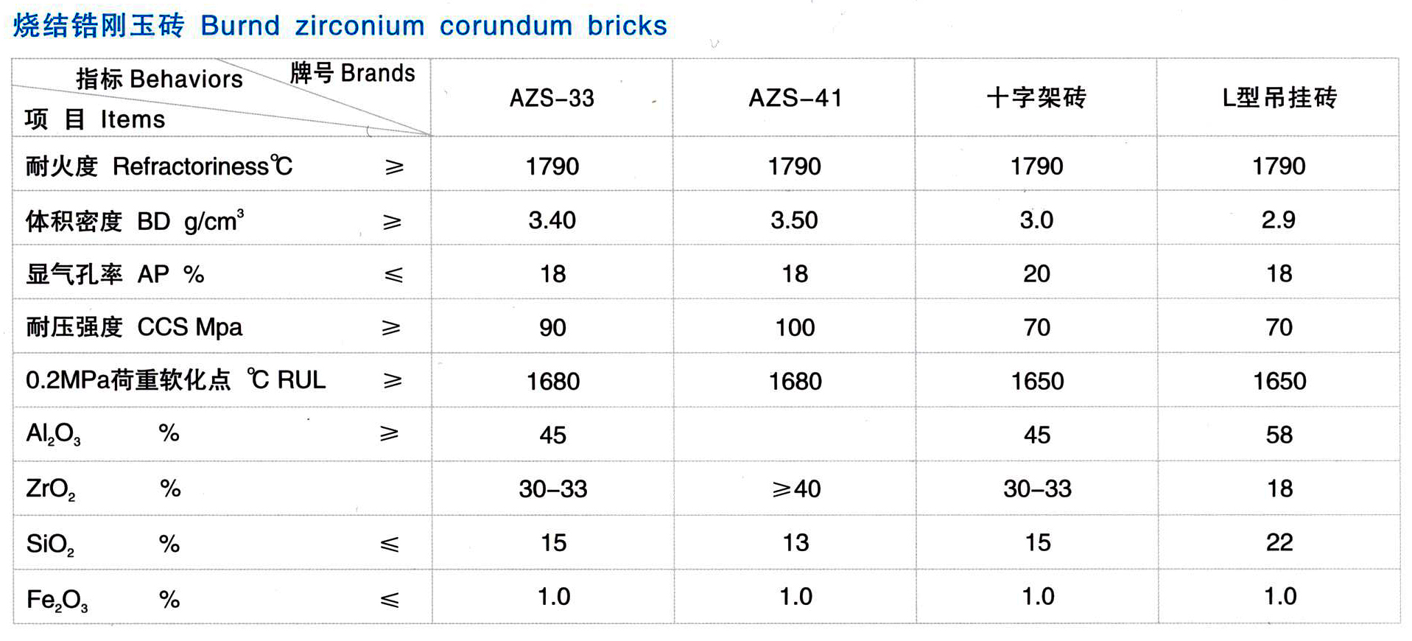This screenshot has height=641, width=1412.
Task: Click the 58 Al2O3 value cell
Action: click(1279, 435)
